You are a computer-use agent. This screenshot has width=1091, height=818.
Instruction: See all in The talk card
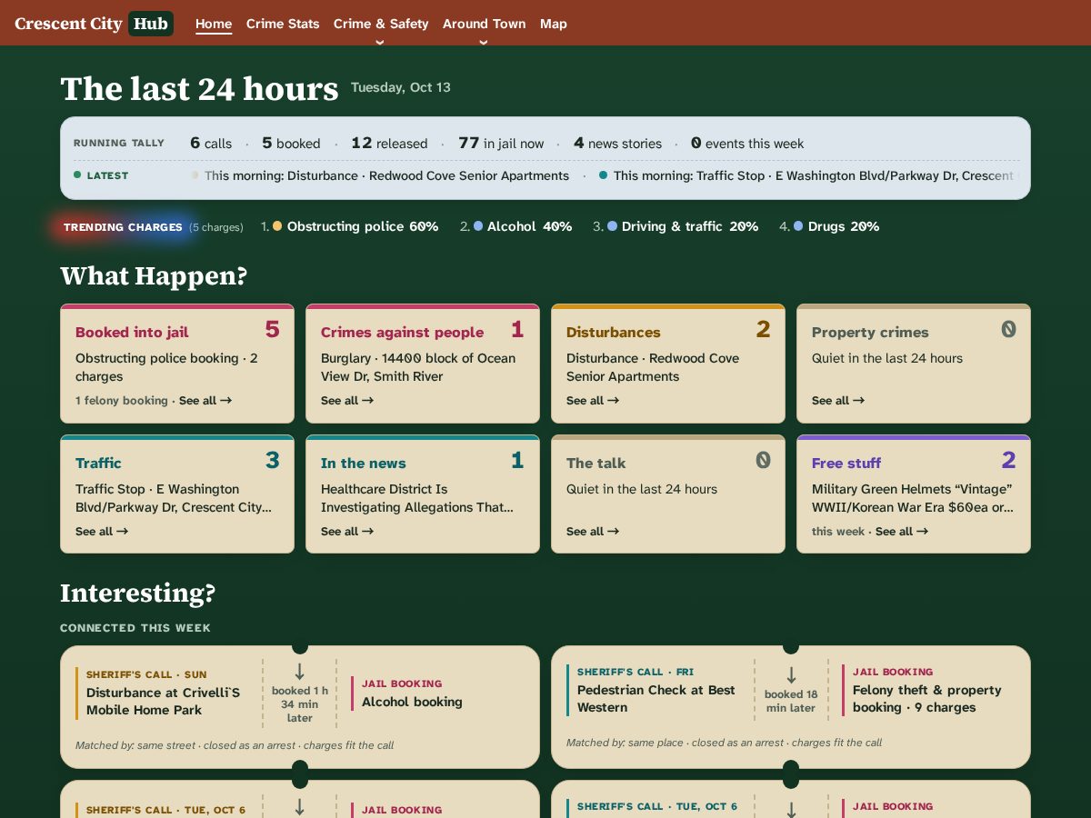(593, 531)
